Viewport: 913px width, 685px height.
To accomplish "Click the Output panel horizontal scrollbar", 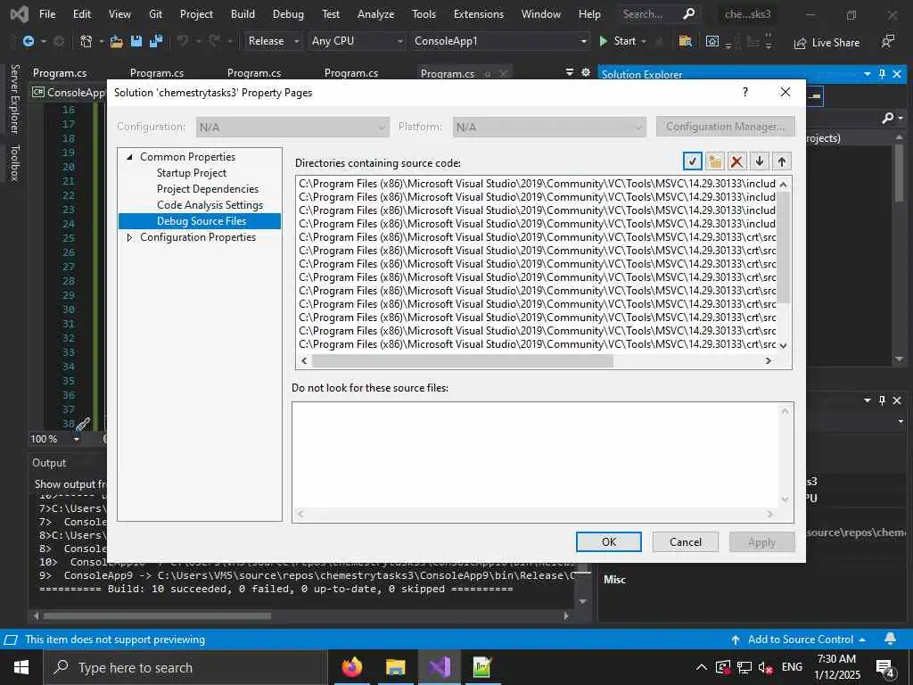I will (x=157, y=615).
